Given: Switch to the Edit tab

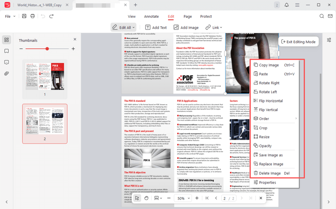Looking at the screenshot, I should click(171, 16).
